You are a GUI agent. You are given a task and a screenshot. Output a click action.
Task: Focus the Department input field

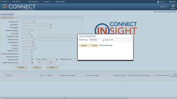(27, 42)
